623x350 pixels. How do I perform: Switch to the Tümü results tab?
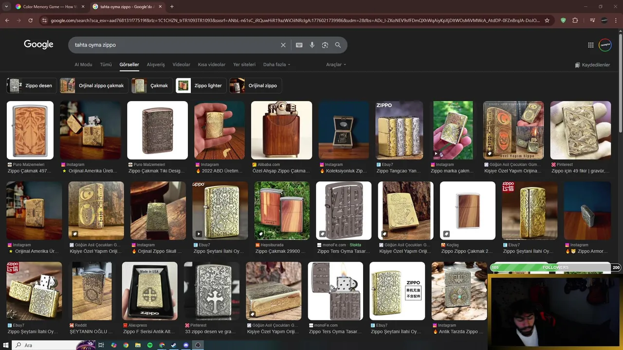click(x=106, y=65)
